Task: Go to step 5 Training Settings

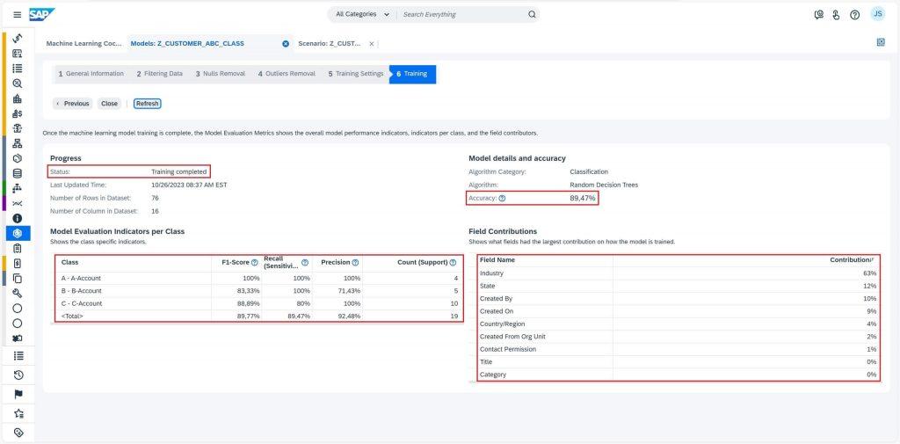Action: coord(355,74)
